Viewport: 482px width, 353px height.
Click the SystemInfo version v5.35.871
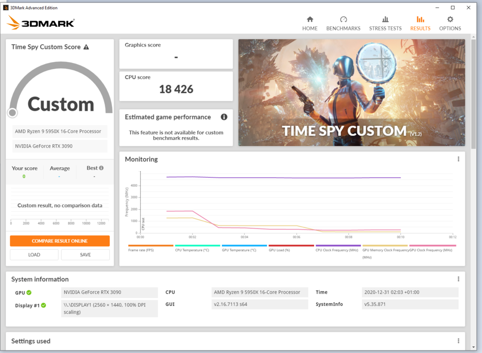(410, 304)
